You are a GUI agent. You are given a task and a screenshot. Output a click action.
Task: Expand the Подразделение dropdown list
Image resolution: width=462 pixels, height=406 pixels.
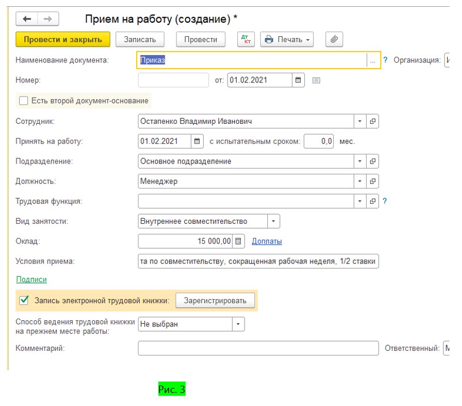click(x=360, y=161)
